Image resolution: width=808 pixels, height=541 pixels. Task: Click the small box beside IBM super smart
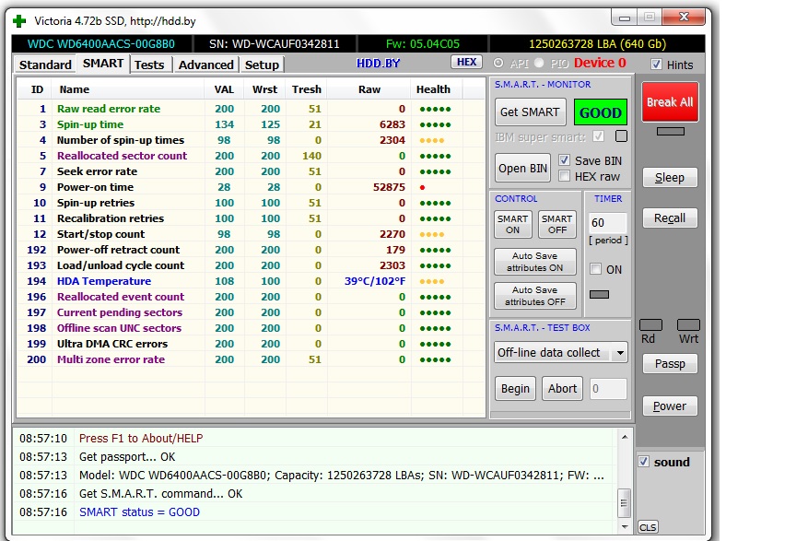click(x=622, y=136)
